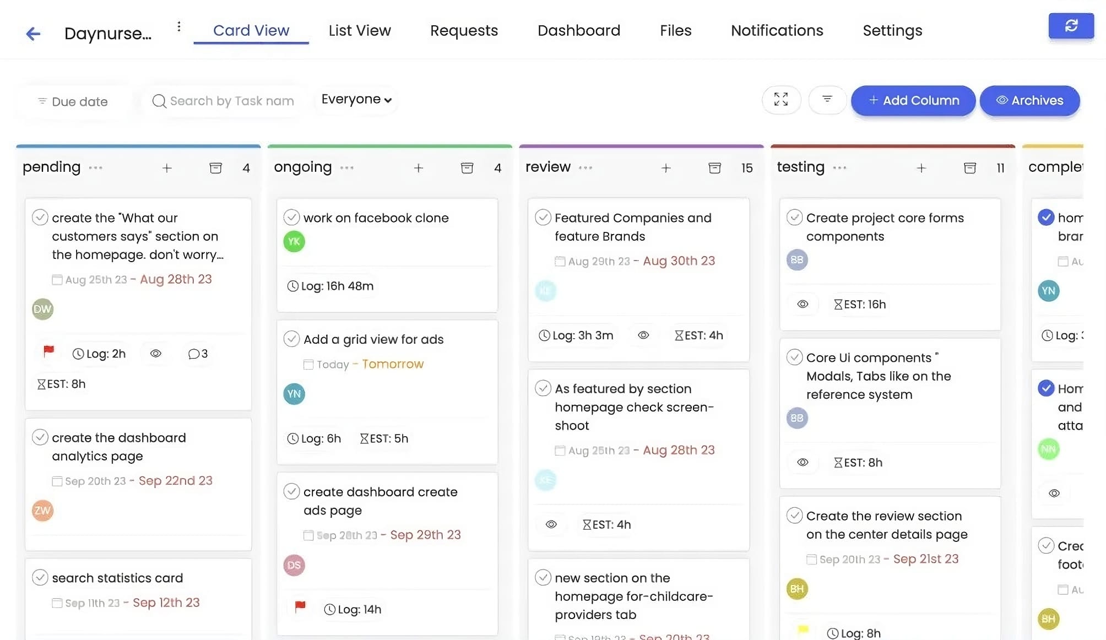
Task: Expand the three-dot menu beside Daynurse title
Action: tap(178, 26)
